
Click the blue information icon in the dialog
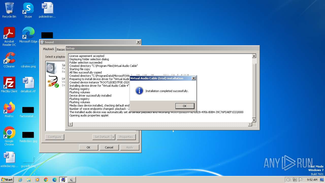click(x=139, y=91)
